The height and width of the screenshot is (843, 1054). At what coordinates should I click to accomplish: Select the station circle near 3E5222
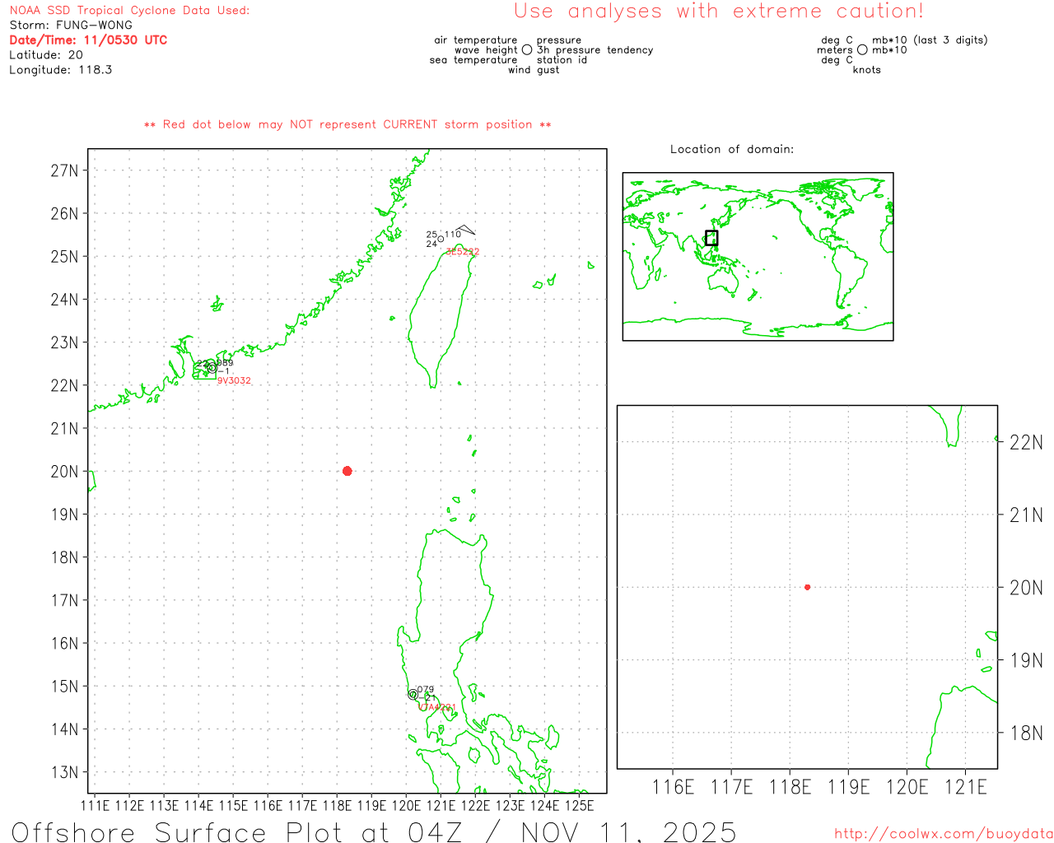point(441,240)
